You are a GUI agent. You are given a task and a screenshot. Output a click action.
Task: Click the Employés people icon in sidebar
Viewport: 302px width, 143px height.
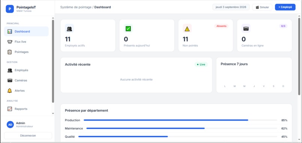tap(10, 70)
